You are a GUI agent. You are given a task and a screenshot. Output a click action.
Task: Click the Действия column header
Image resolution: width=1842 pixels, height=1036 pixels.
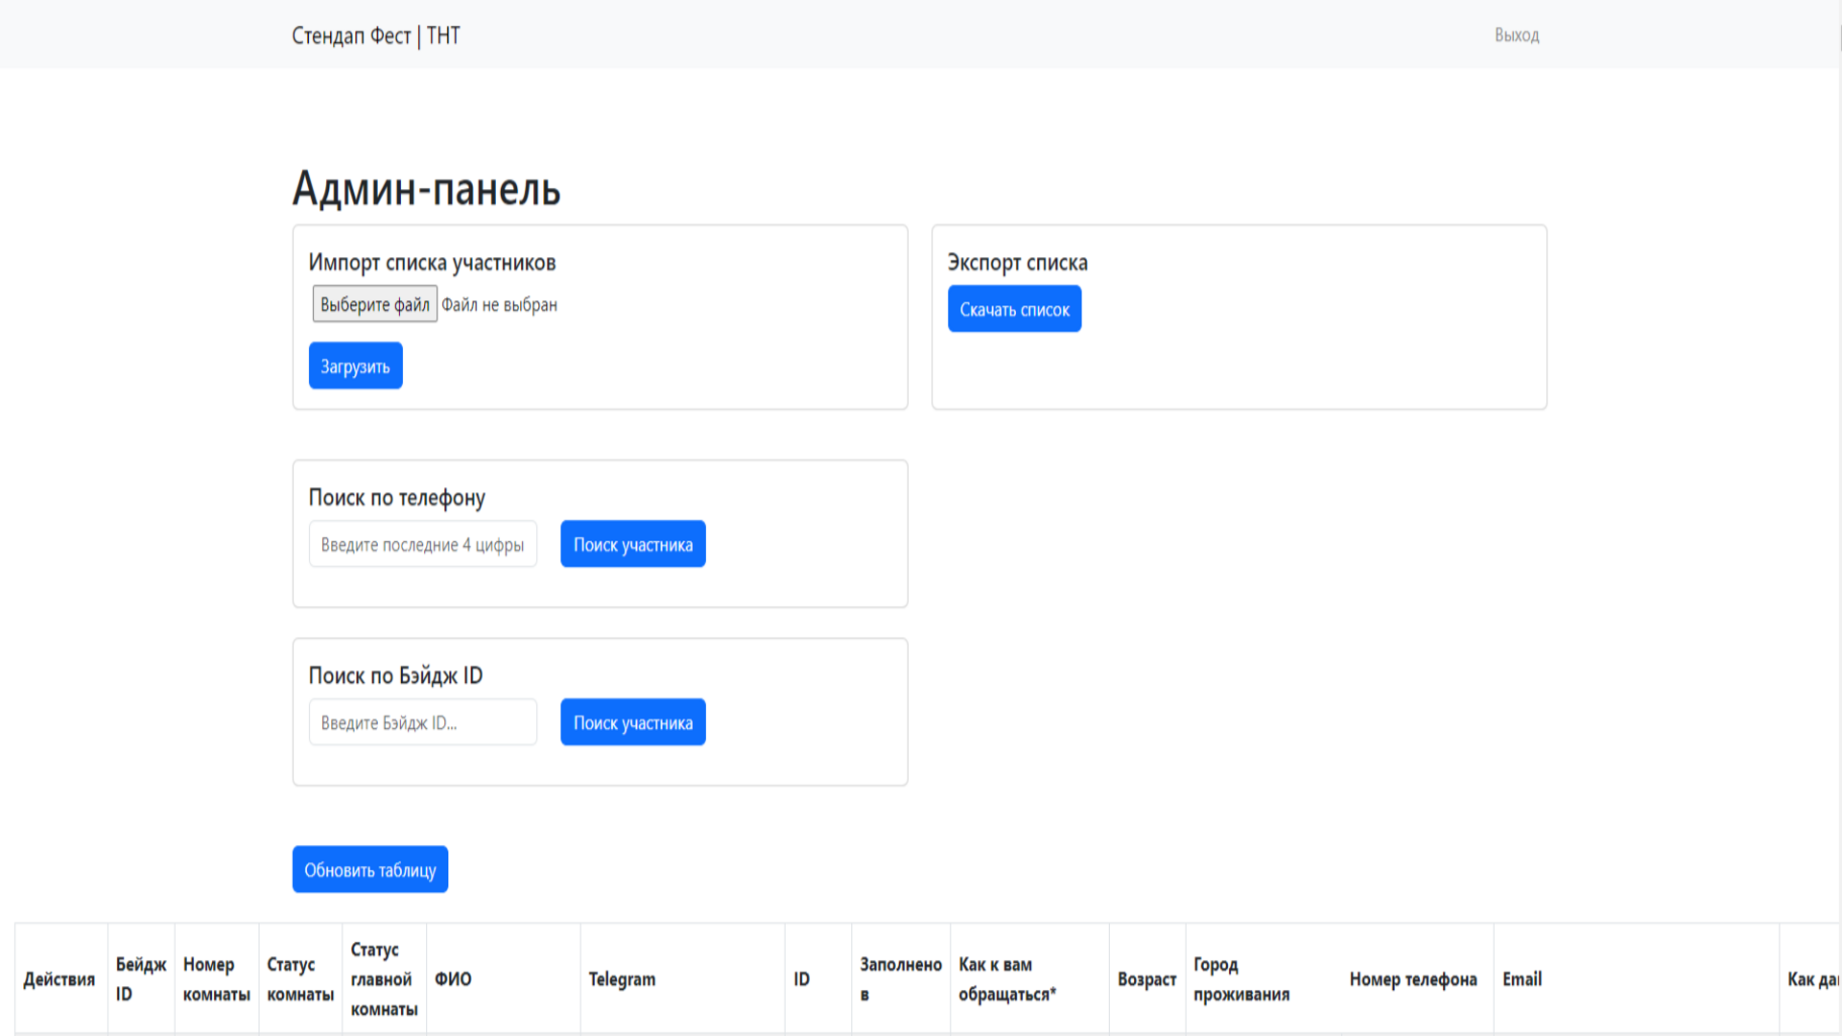[59, 979]
